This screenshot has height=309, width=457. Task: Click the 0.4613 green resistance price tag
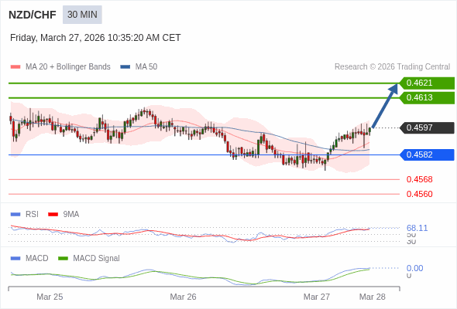(427, 97)
